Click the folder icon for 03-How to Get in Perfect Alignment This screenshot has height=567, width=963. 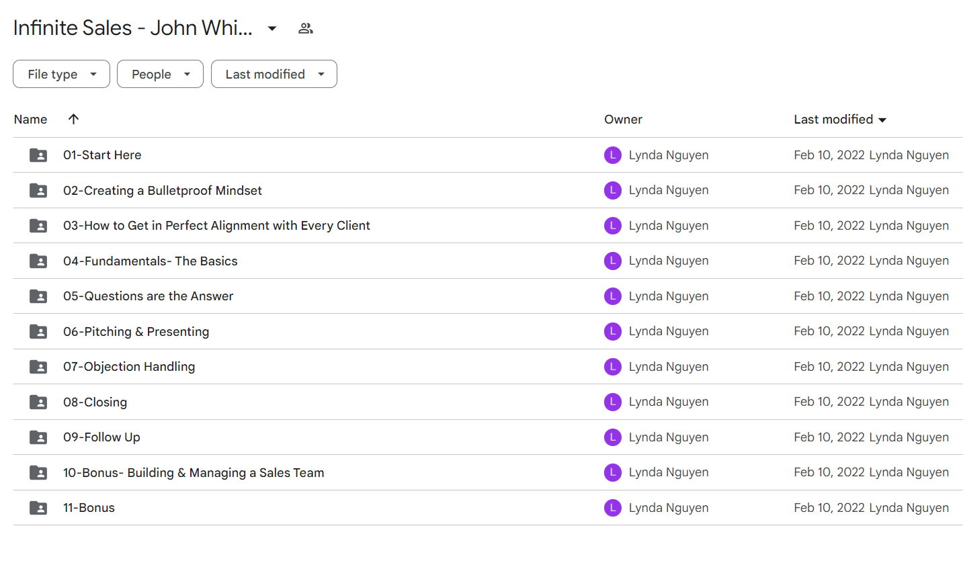pyautogui.click(x=38, y=226)
